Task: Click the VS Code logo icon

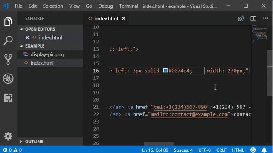Action: (6, 6)
